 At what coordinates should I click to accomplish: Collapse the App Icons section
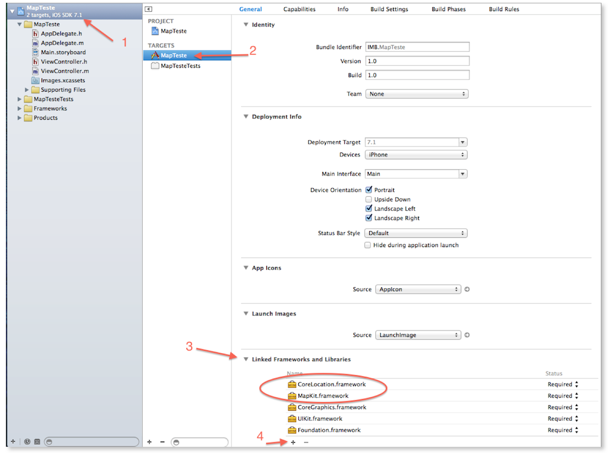coord(246,267)
